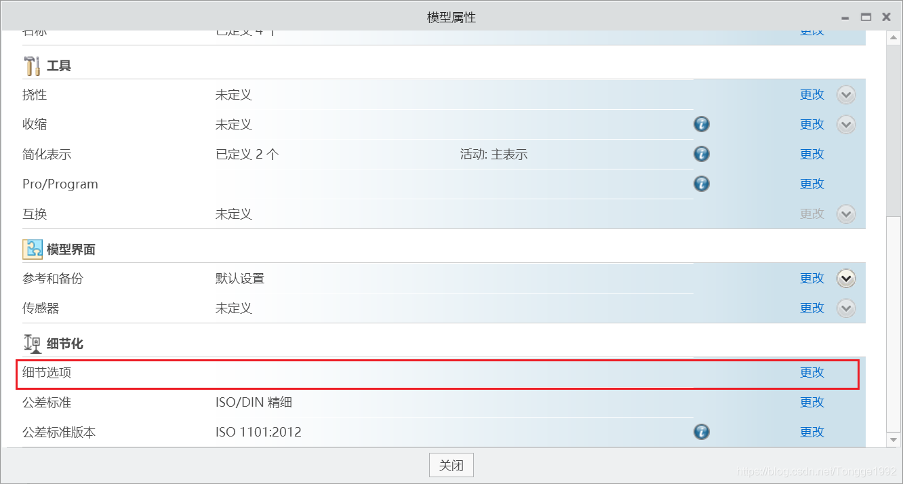
Task: Click 更改 for 参考和备份
Action: point(812,279)
